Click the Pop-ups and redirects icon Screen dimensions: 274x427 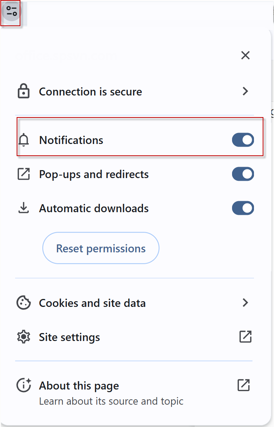(23, 174)
